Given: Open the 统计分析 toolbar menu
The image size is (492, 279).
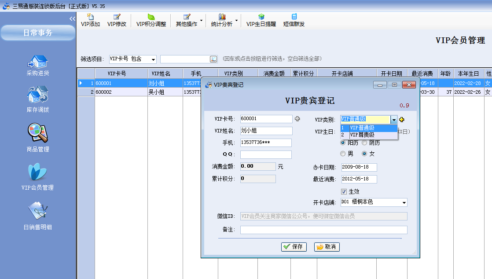Looking at the screenshot, I should (224, 20).
